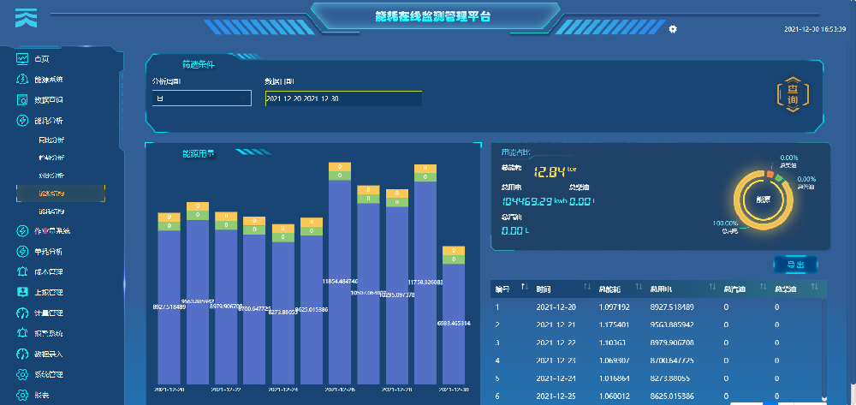
Task: Select the submenu item below the highlighted one
Action: pyautogui.click(x=51, y=211)
